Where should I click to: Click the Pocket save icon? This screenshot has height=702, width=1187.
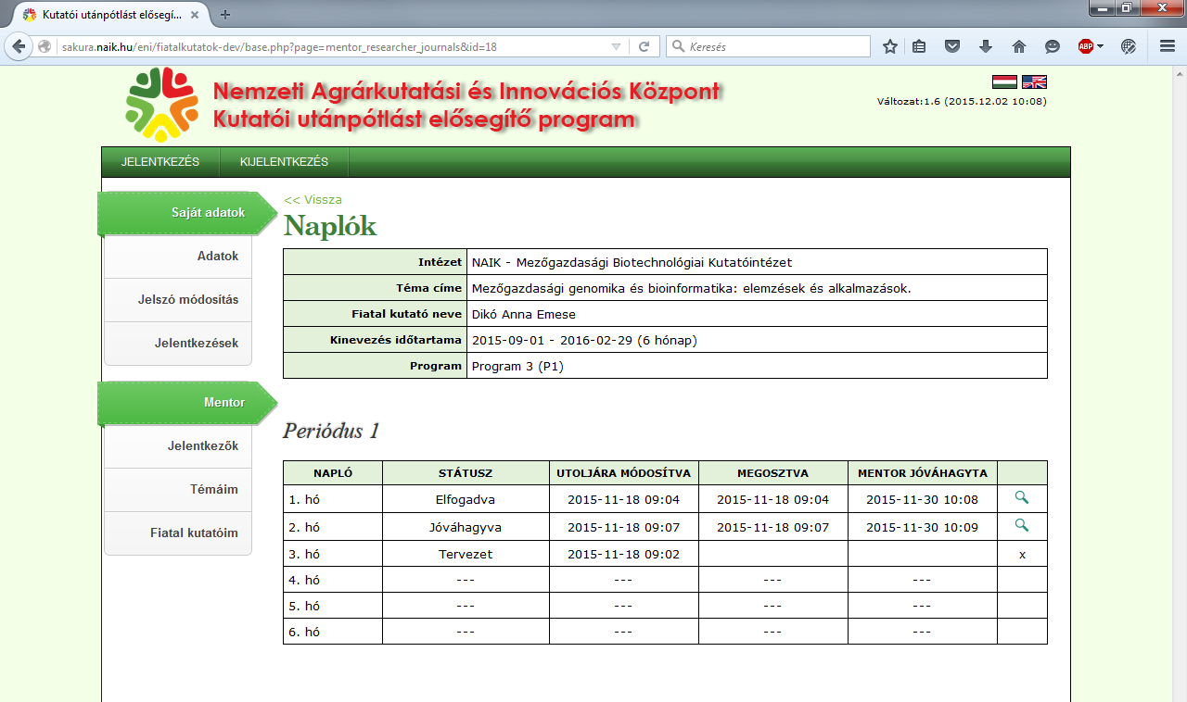(x=952, y=46)
